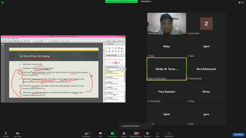Click the Print icon in Reader toolbar
The width and height of the screenshot is (246, 138).
point(18,41)
